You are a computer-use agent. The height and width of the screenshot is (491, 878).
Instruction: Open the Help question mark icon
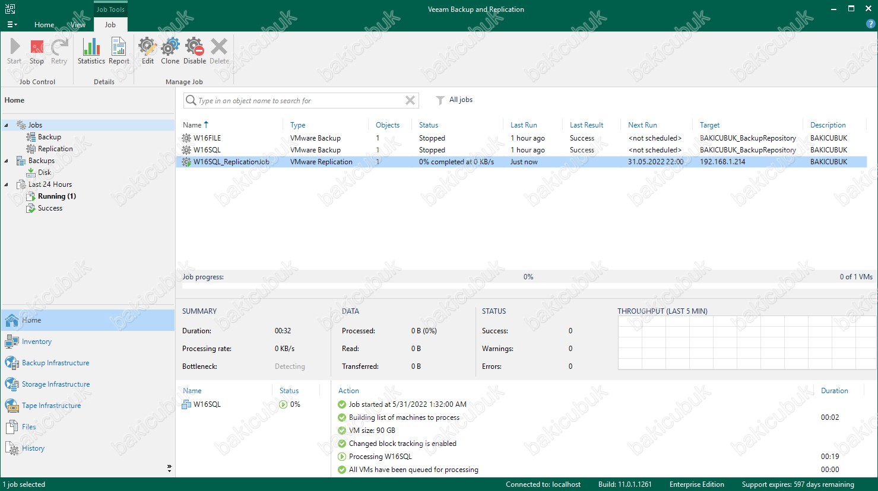(871, 24)
